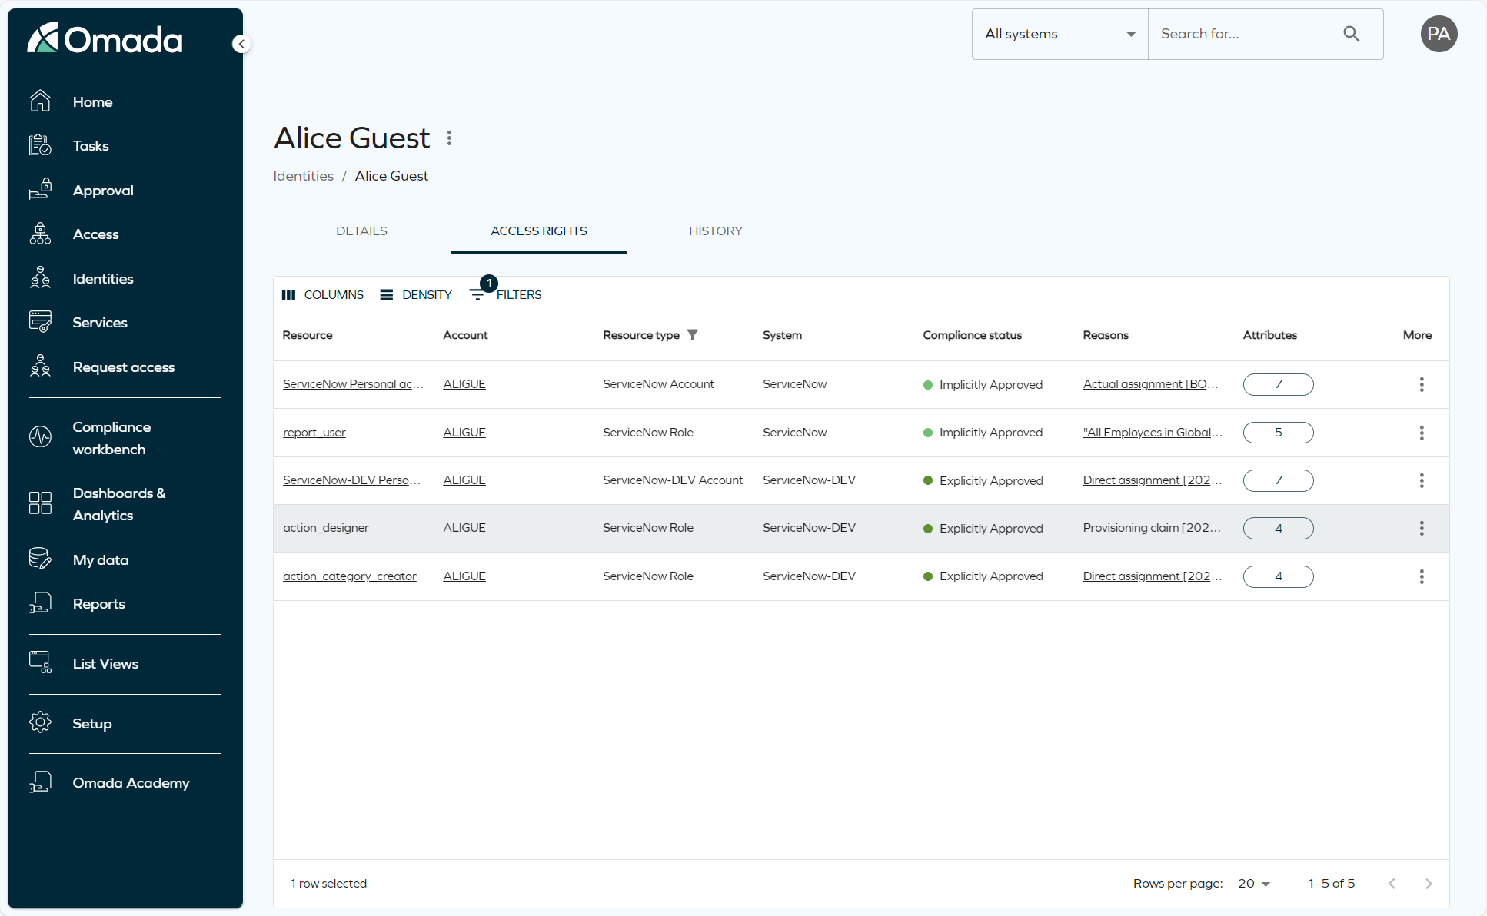Open Request access in the sidebar

click(123, 367)
